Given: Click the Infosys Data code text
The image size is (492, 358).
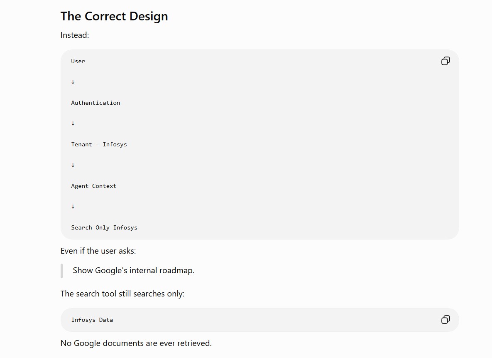Looking at the screenshot, I should (92, 320).
